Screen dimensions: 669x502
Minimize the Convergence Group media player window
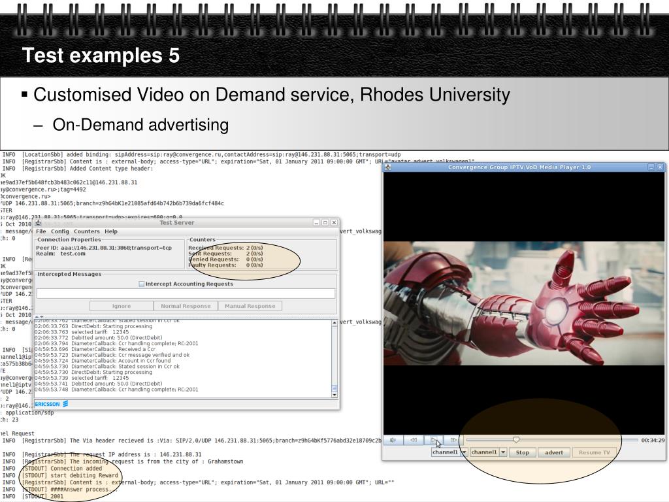(x=651, y=167)
